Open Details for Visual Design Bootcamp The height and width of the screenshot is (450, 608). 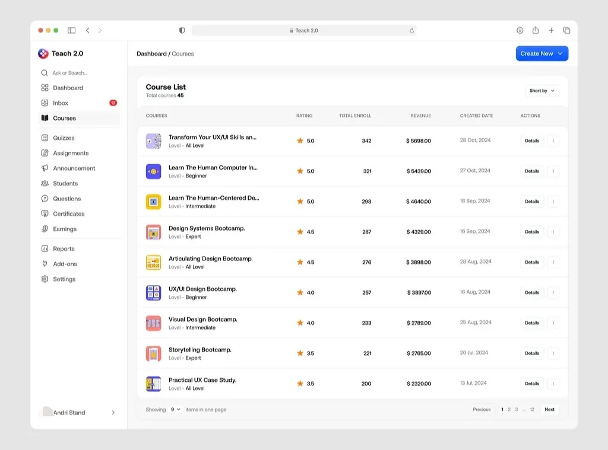(x=532, y=323)
